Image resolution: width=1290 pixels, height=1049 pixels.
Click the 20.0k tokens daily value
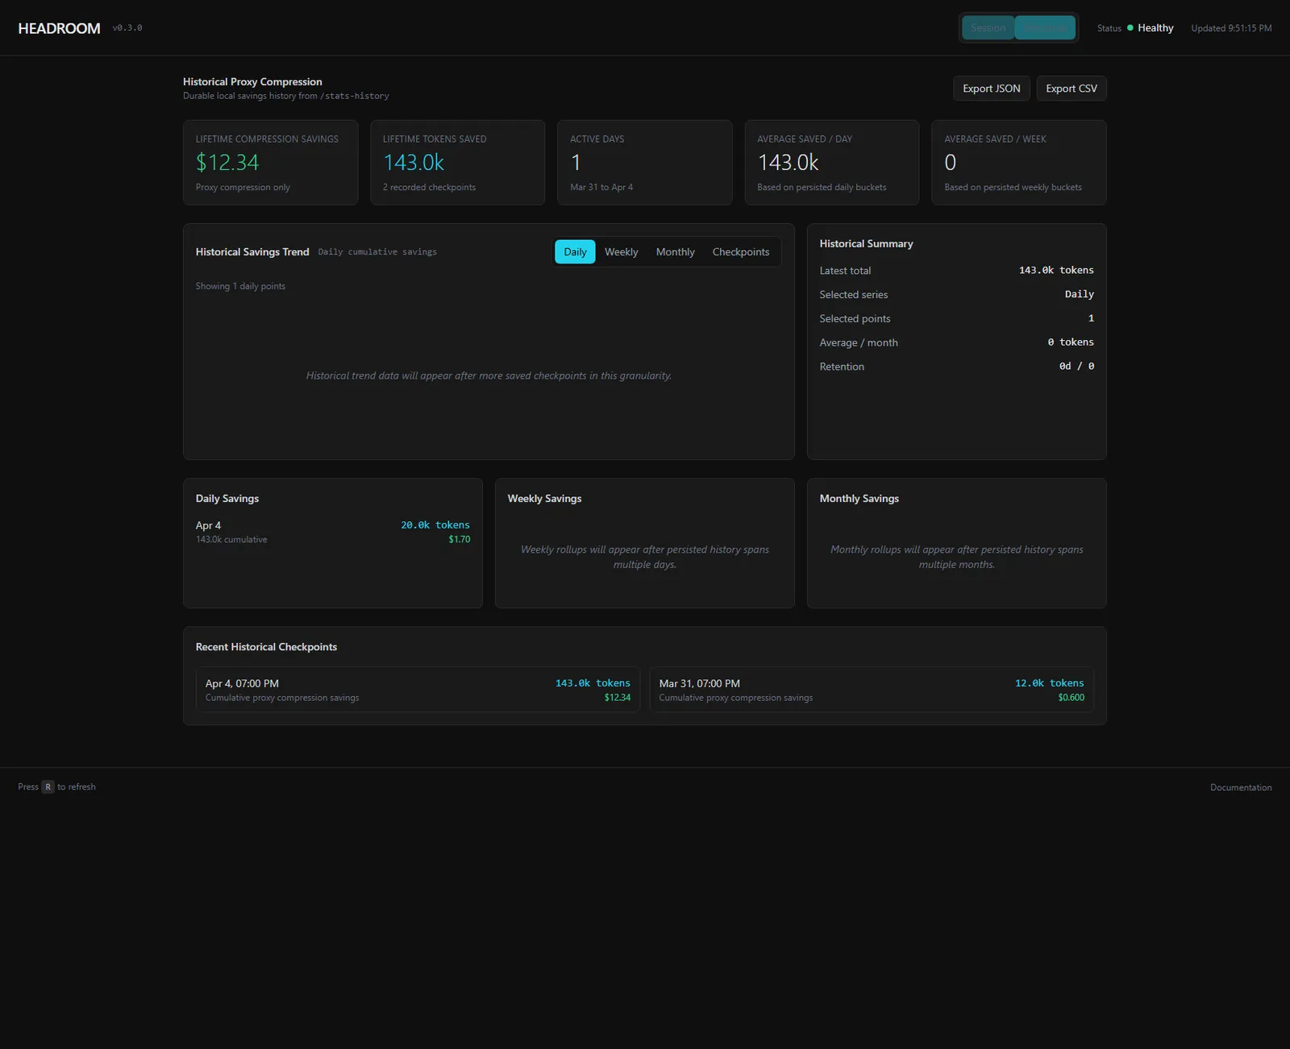click(435, 525)
